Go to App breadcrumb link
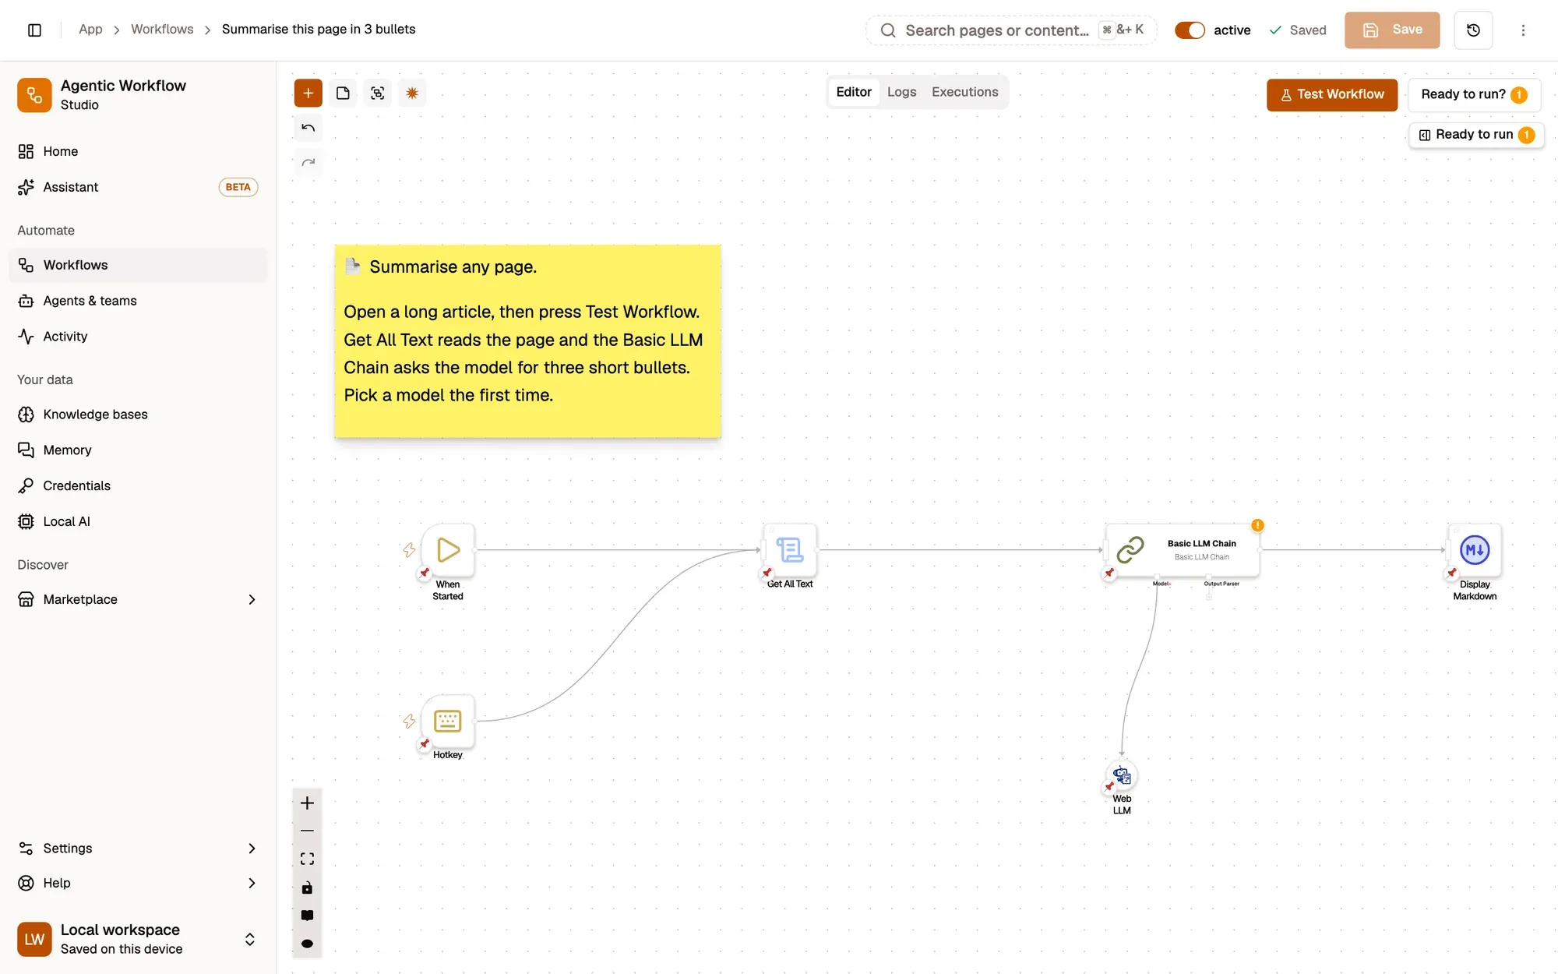Screen dimensions: 1558x974 point(90,29)
